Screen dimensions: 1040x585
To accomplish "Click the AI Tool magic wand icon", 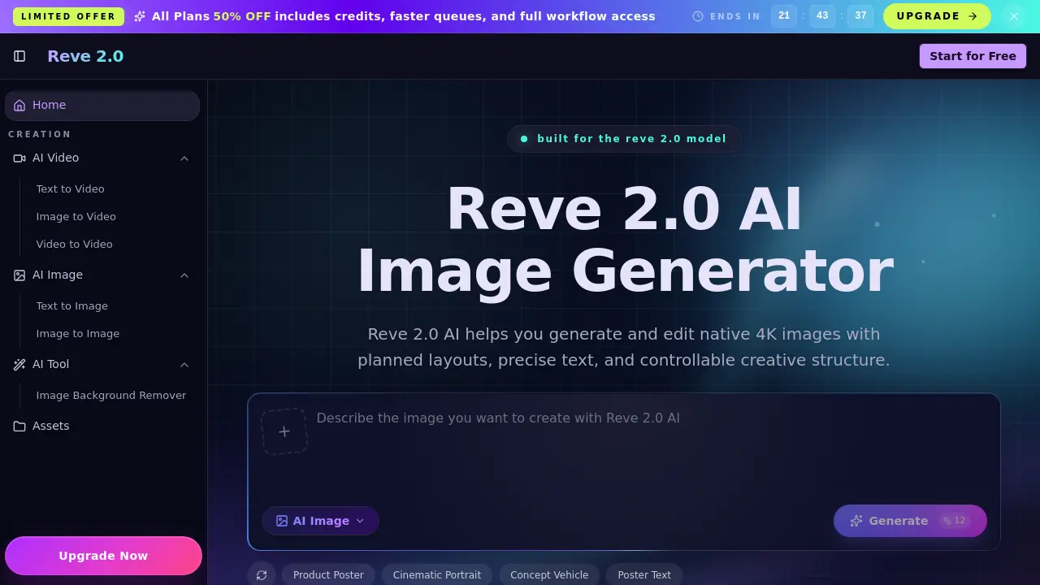I will [x=19, y=365].
